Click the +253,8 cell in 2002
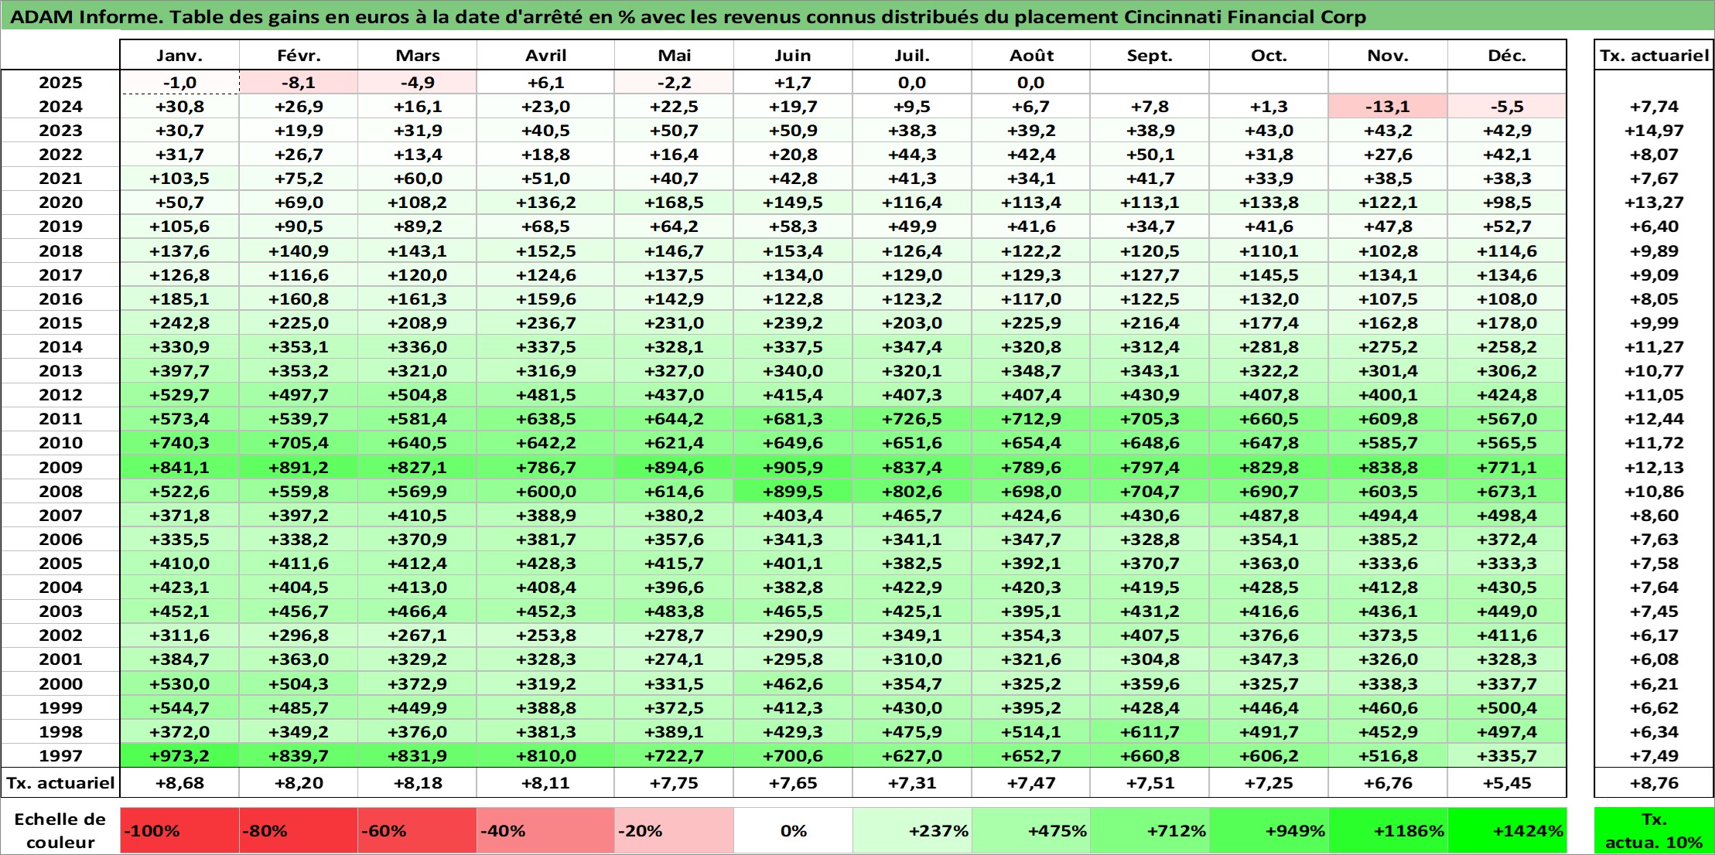Image resolution: width=1715 pixels, height=855 pixels. 546,635
